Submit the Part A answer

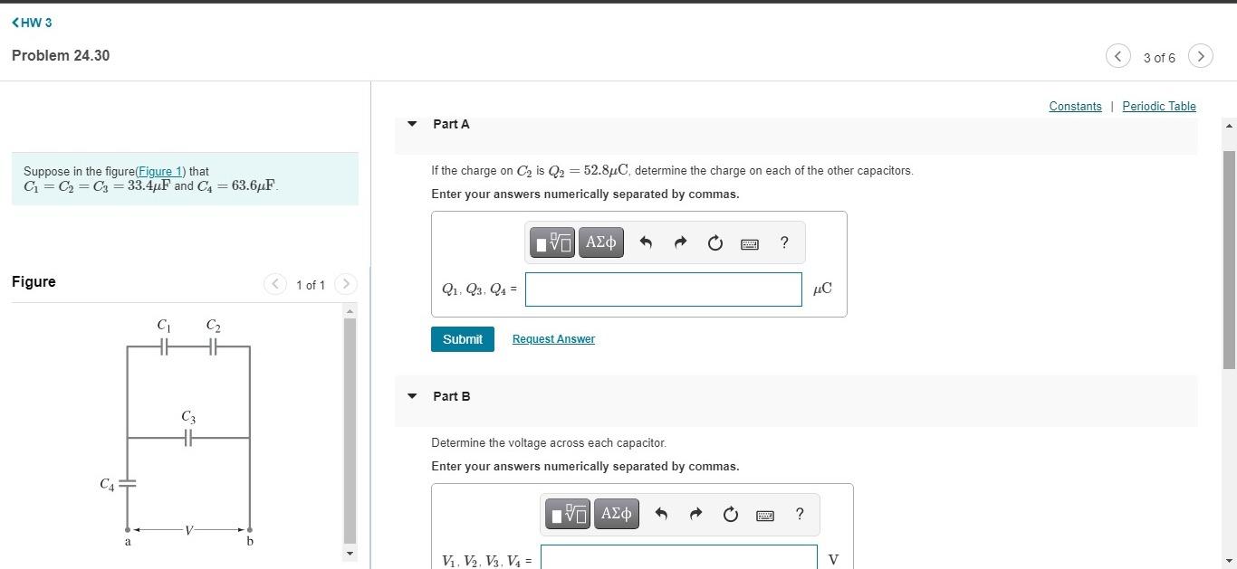[462, 338]
